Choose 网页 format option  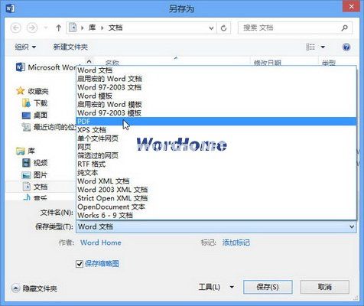(216, 147)
